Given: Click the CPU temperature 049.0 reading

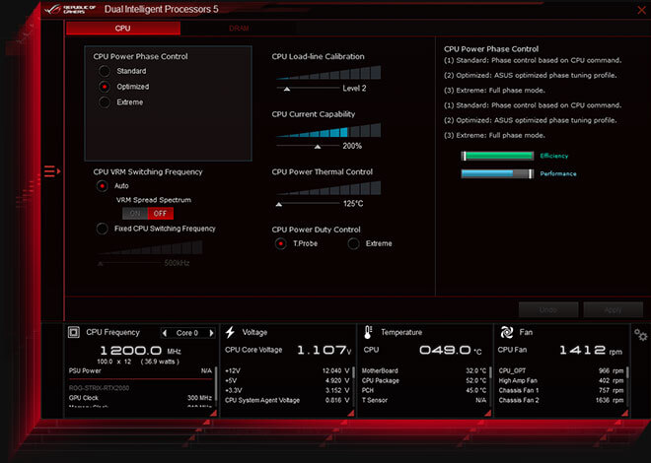Looking at the screenshot, I should (451, 351).
